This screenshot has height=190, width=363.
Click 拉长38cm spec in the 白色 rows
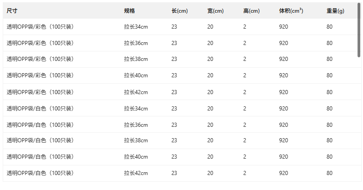136,140
